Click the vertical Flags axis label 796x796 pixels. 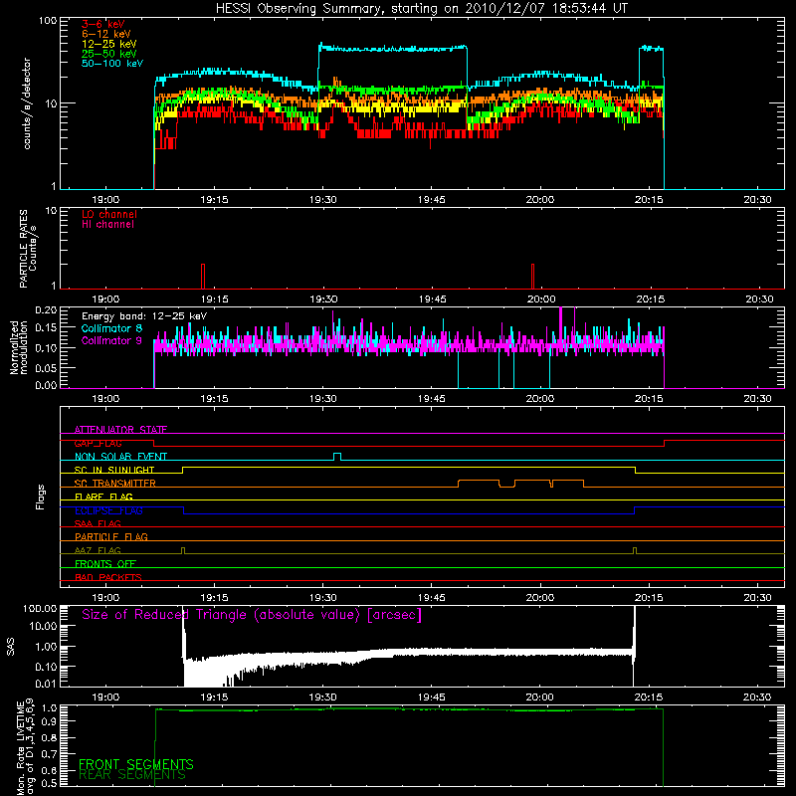tap(40, 497)
